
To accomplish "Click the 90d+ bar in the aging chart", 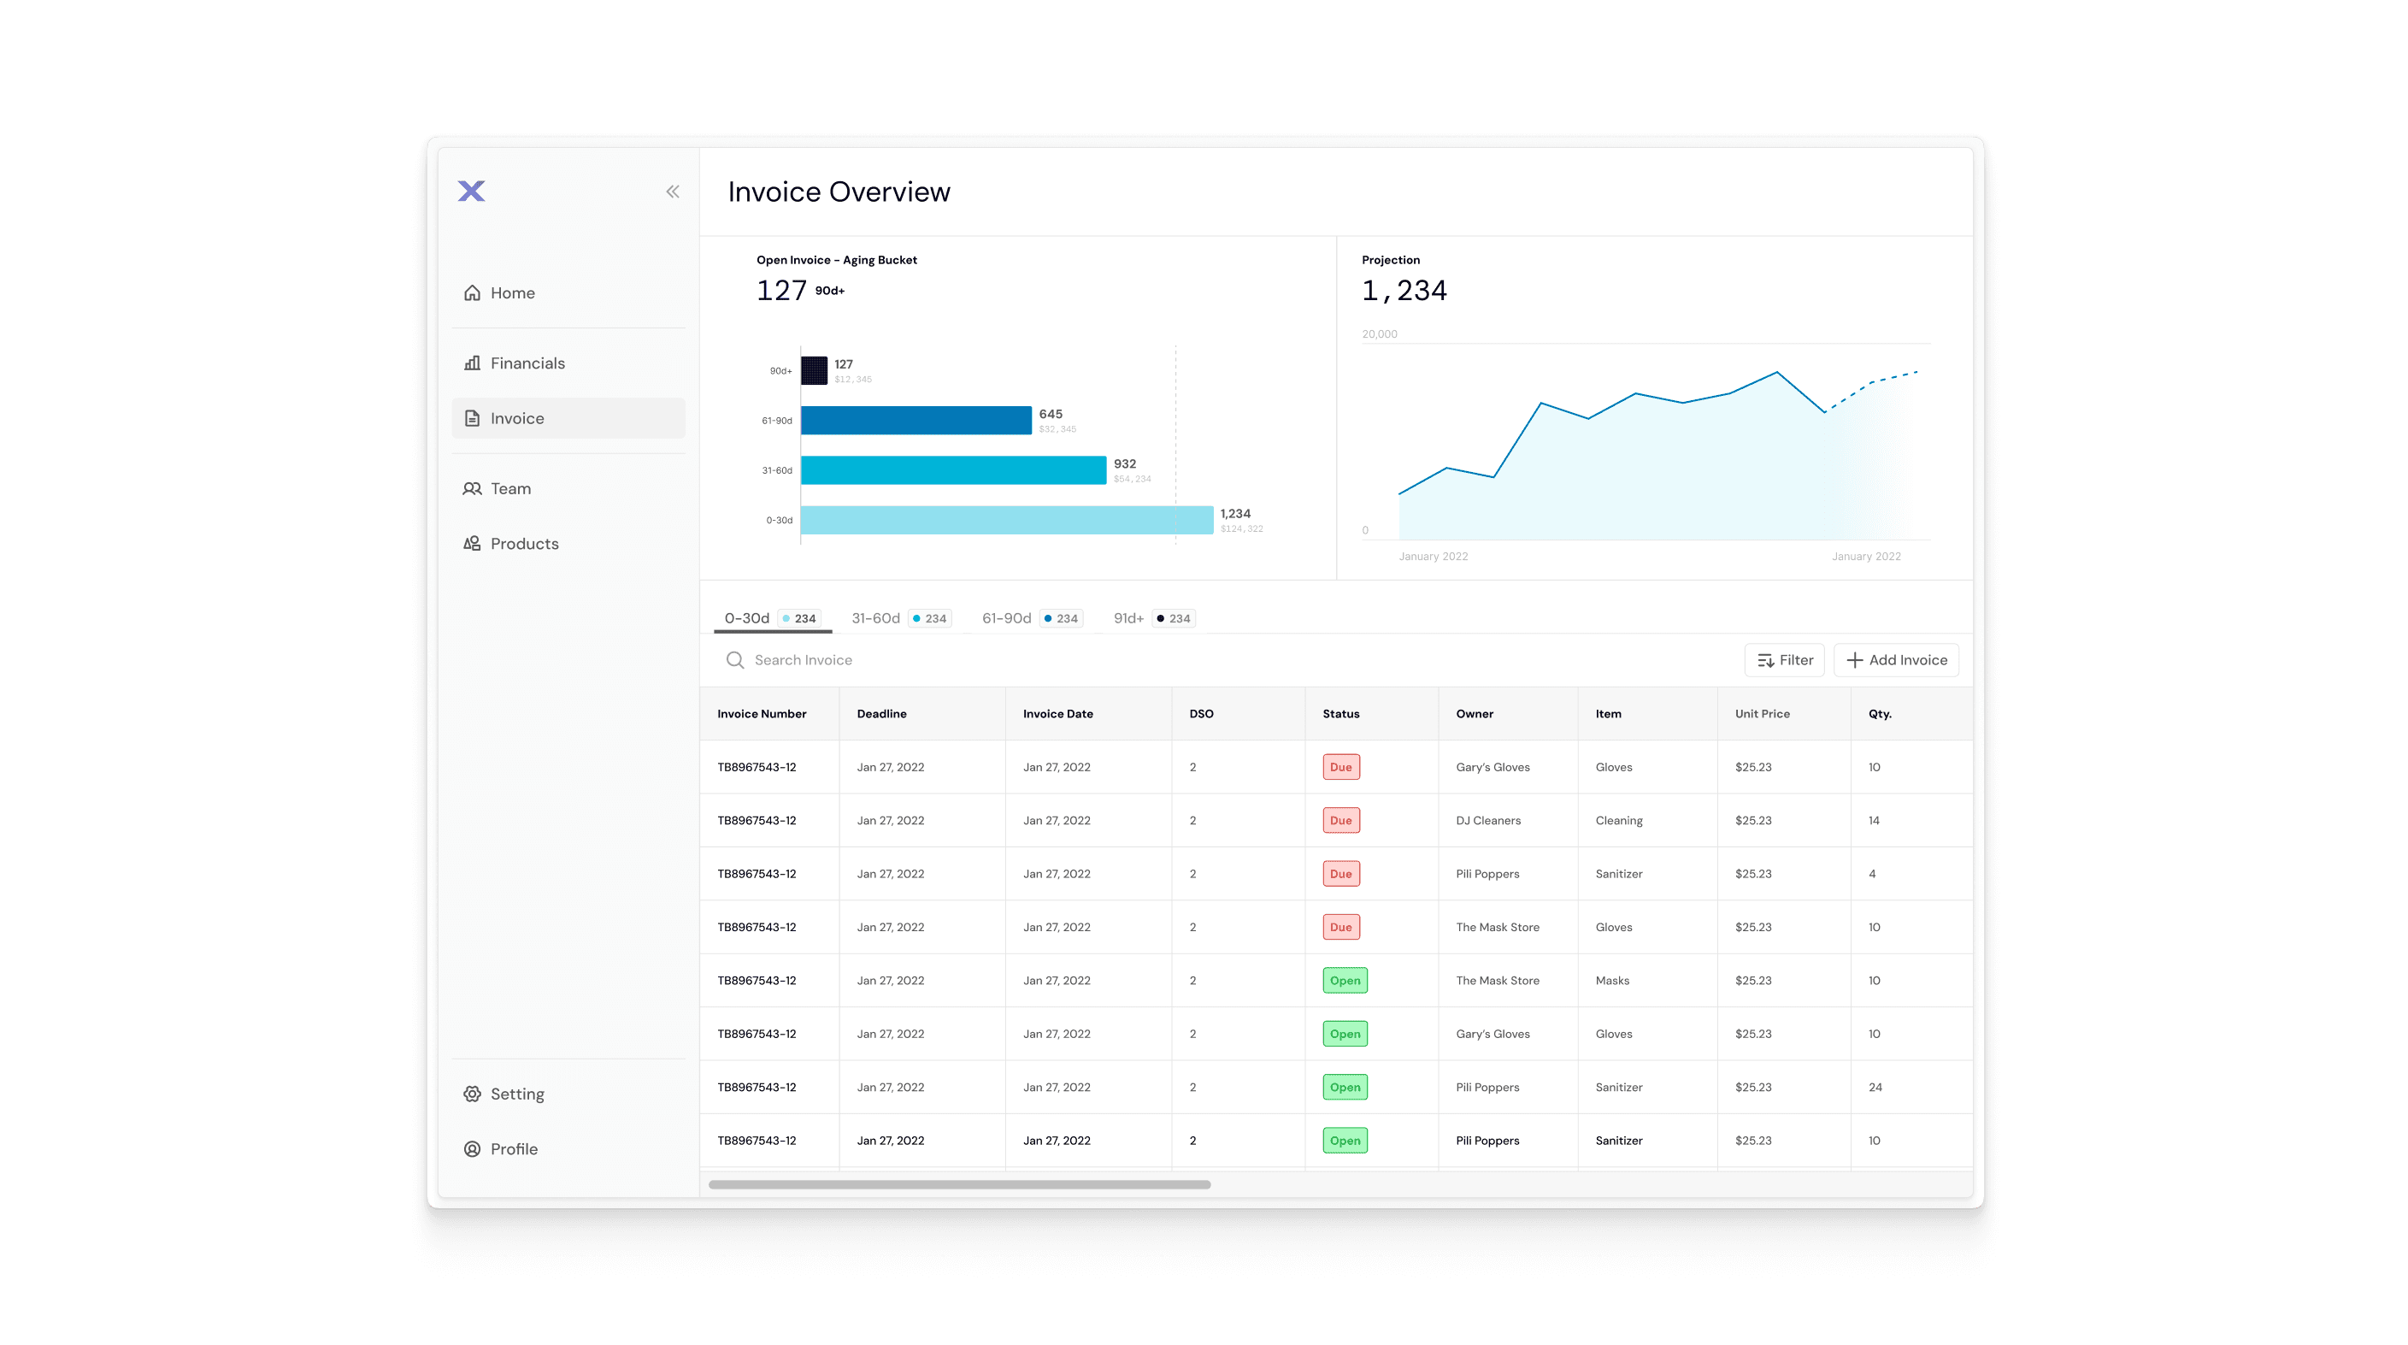I will click(814, 370).
